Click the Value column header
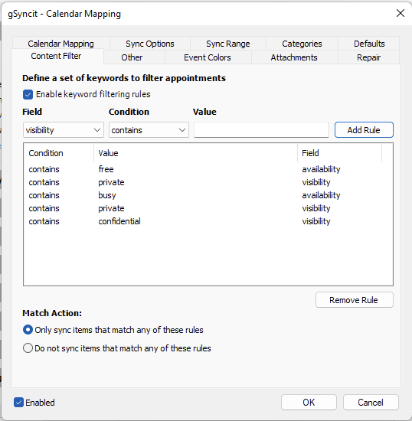This screenshot has width=412, height=421. click(x=195, y=153)
